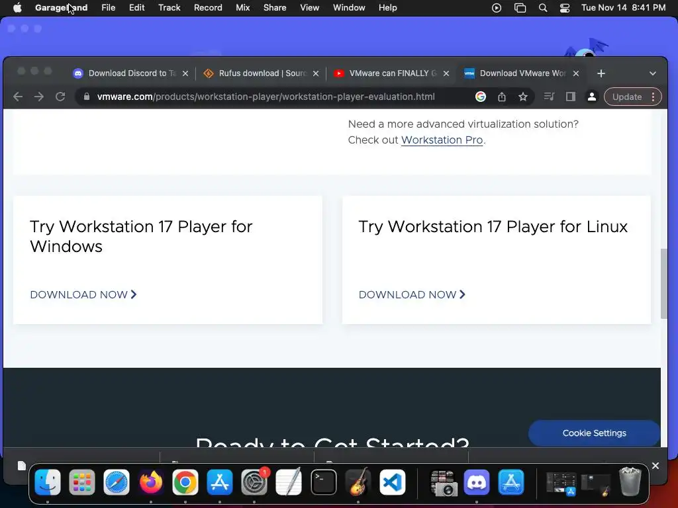
Task: Open Chrome side panel
Action: [570, 97]
